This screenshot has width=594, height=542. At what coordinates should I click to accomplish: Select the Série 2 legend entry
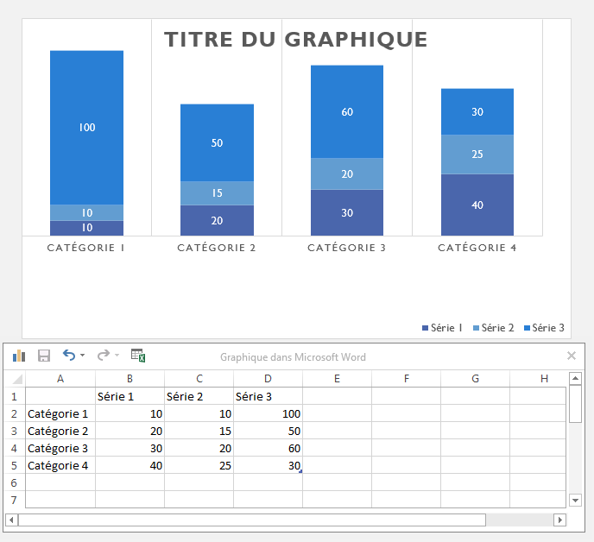(493, 328)
